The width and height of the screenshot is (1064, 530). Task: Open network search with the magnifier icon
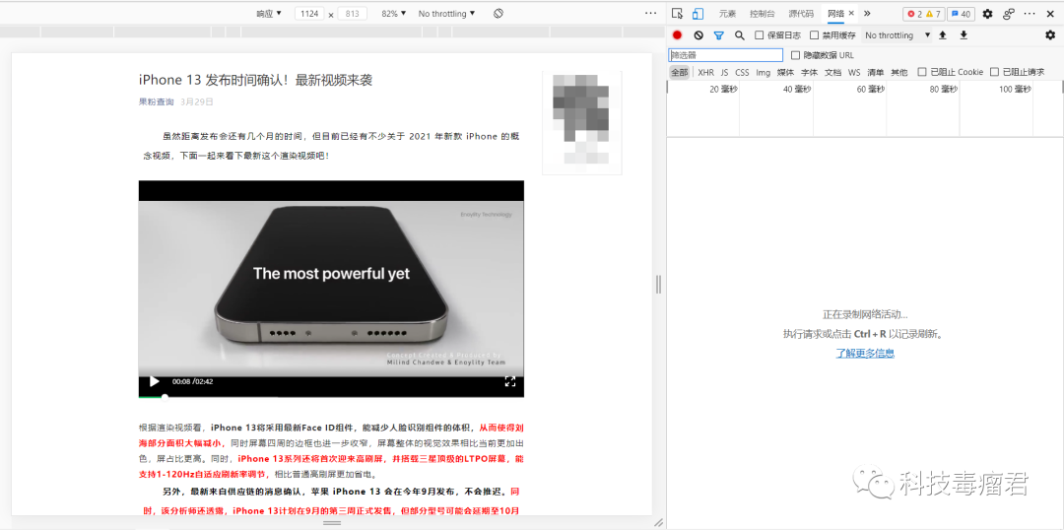(x=740, y=35)
